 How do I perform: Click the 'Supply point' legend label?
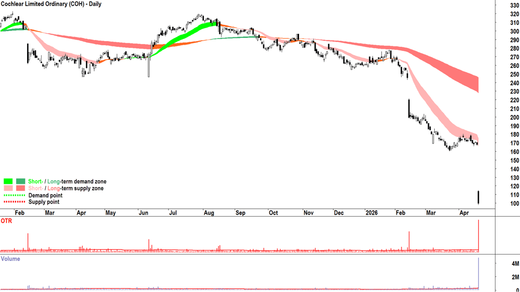(44, 202)
